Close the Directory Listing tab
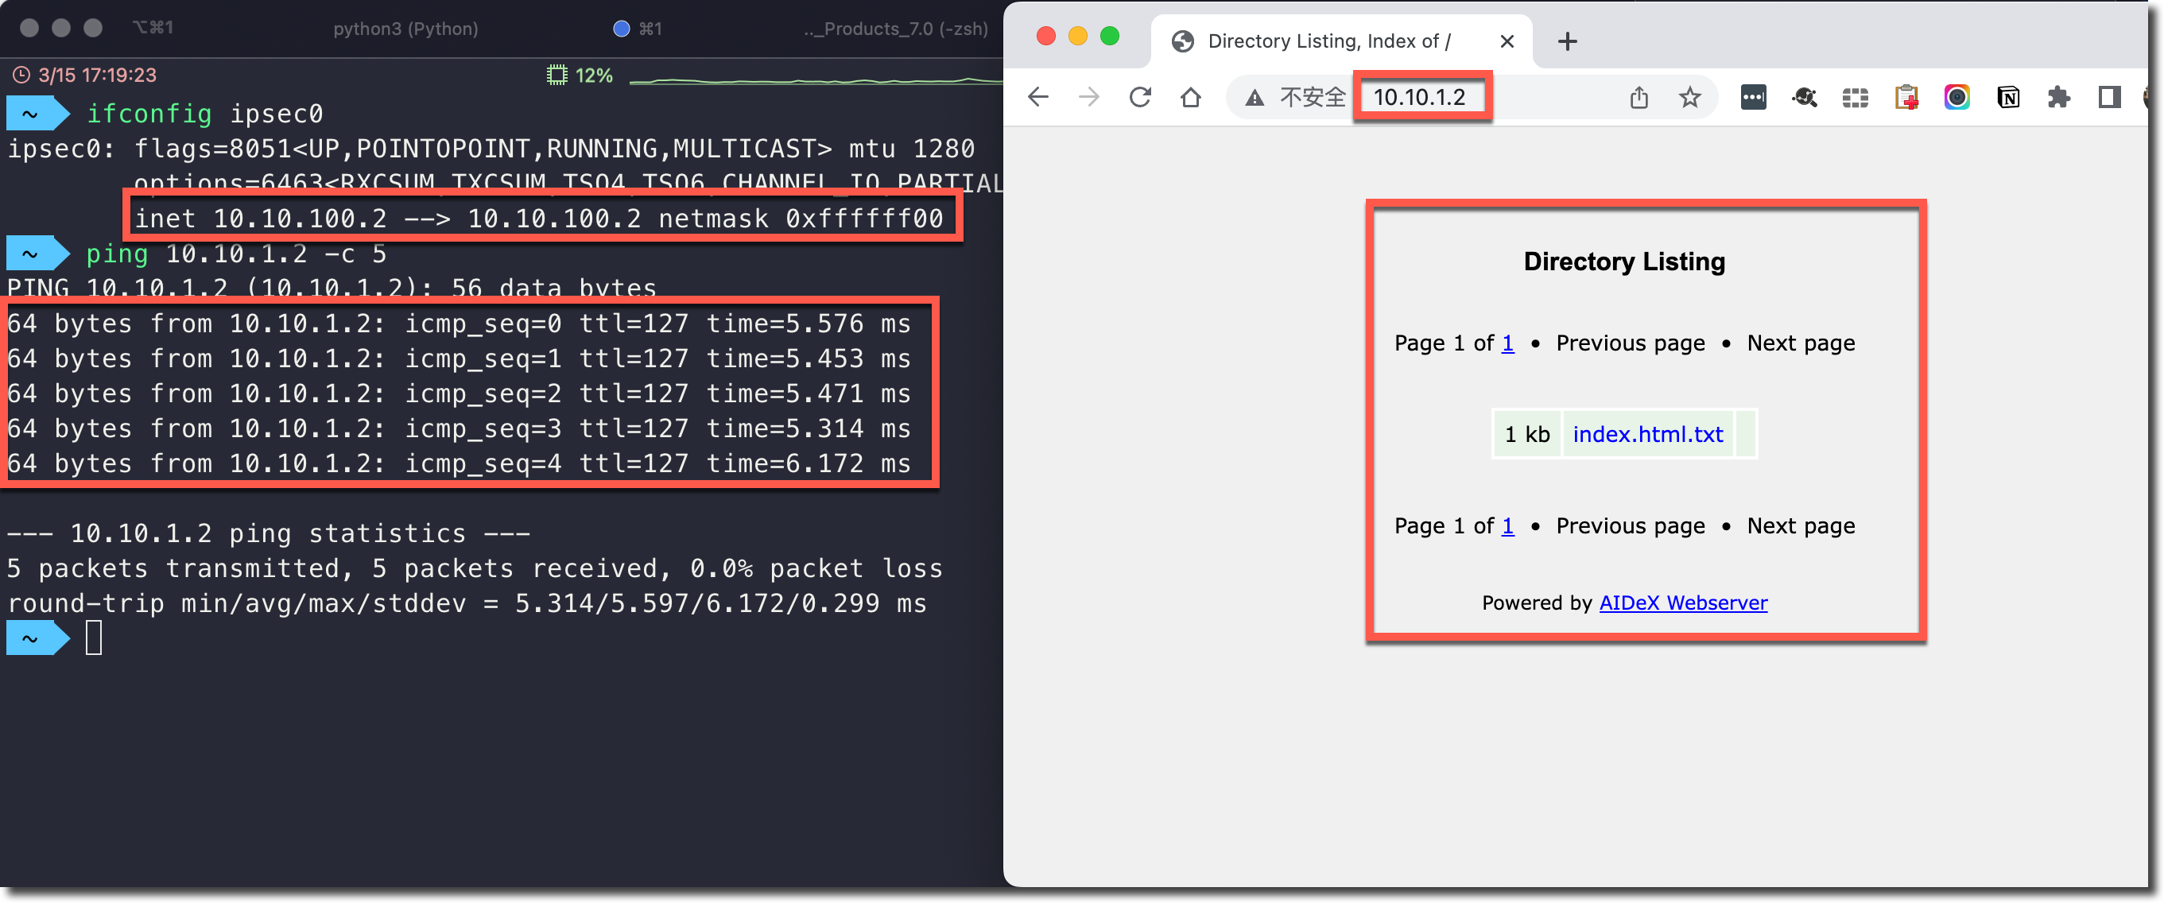Viewport: 2164px width, 903px height. click(1507, 41)
